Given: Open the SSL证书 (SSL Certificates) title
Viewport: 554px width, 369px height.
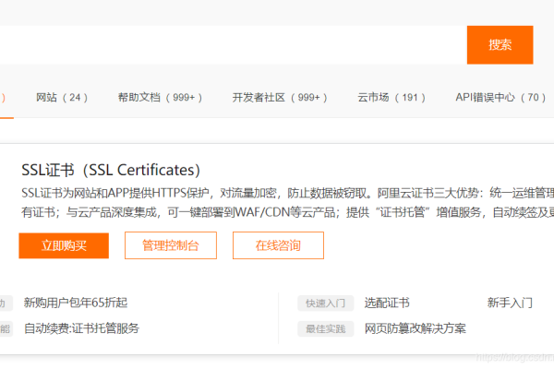Looking at the screenshot, I should coord(111,170).
